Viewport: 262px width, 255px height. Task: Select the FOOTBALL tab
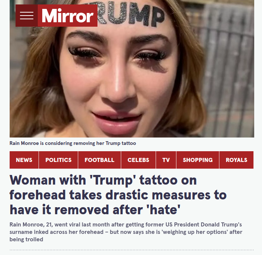99,160
